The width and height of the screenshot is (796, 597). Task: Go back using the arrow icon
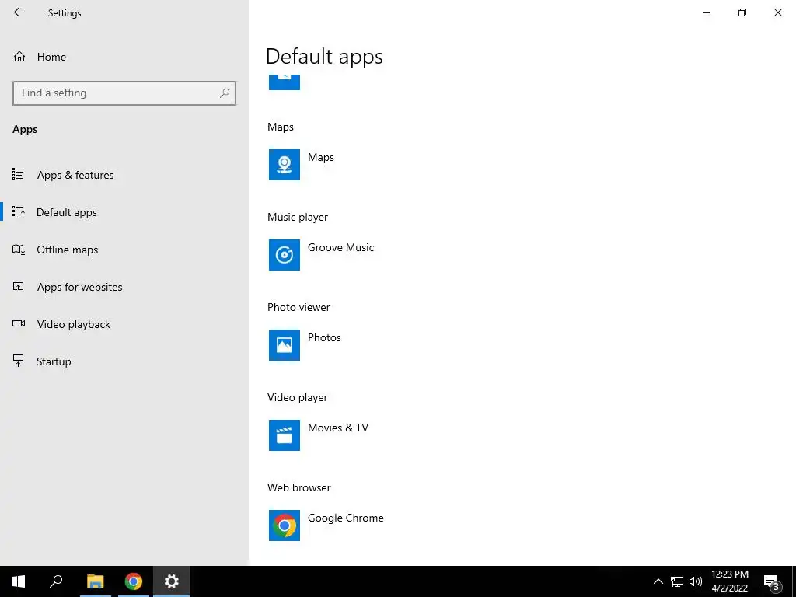(x=19, y=12)
